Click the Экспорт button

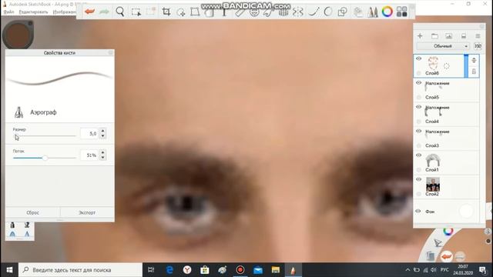pos(87,212)
